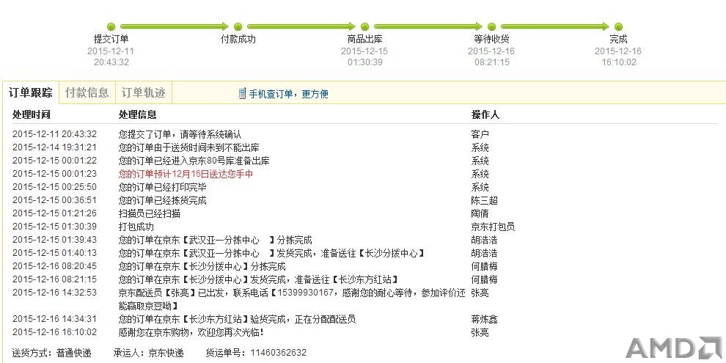Viewport: 726px width, 363px height.
Task: Click the 打包成功 row text
Action: [136, 227]
